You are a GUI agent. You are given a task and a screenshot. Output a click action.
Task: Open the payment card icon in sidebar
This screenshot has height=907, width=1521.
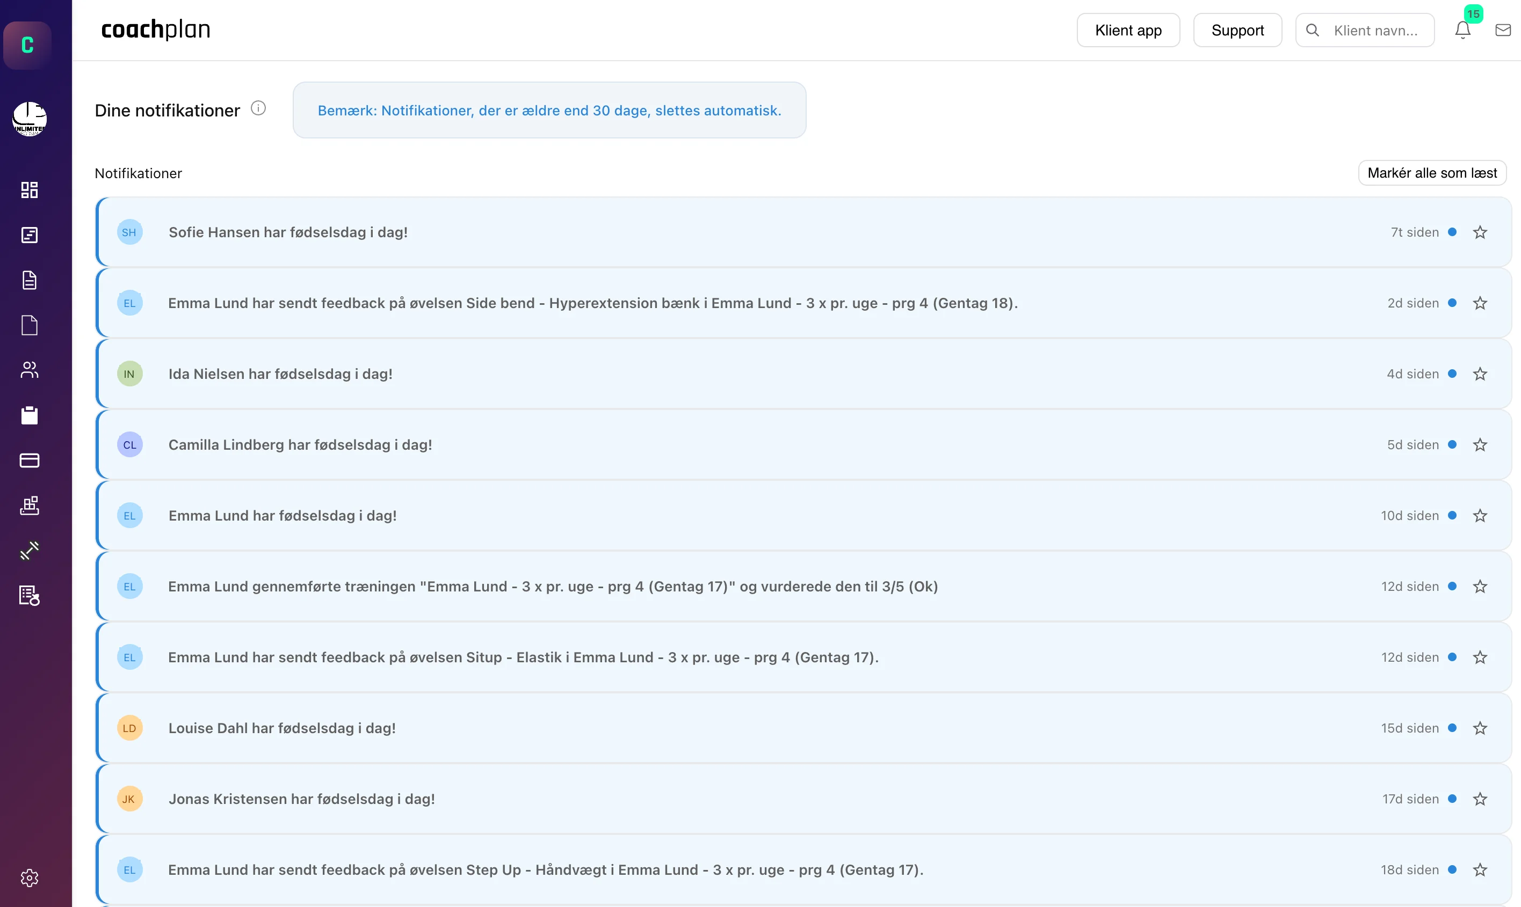pyautogui.click(x=30, y=460)
